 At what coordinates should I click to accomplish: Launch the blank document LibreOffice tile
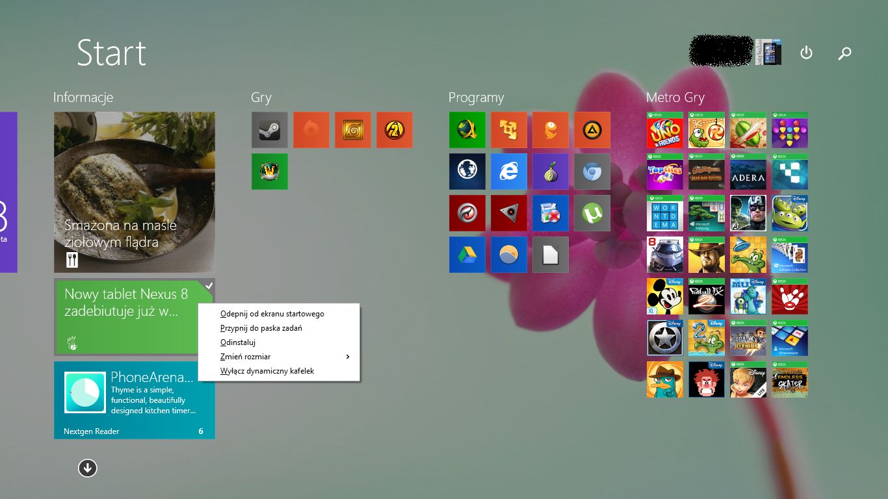click(x=551, y=255)
